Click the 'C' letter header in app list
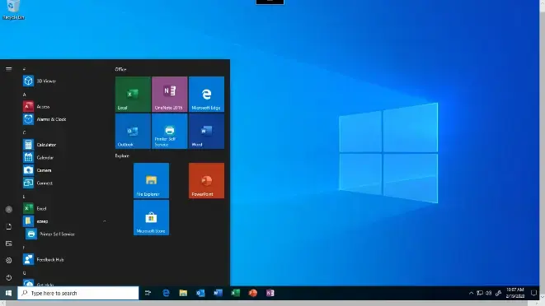The height and width of the screenshot is (306, 545). click(25, 132)
